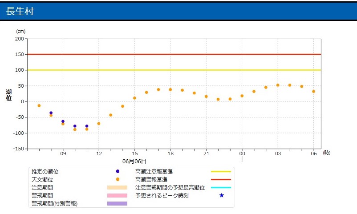Click the 潮位 vertical axis title
The height and width of the screenshot is (214, 357).
click(9, 95)
